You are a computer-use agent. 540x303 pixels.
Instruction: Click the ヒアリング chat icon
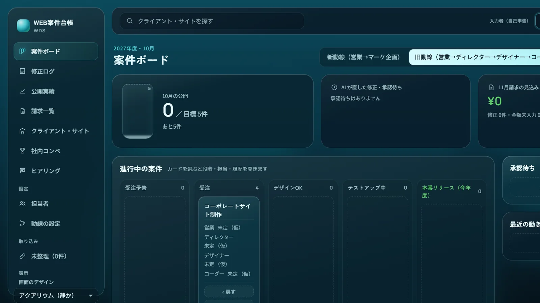[x=22, y=171]
